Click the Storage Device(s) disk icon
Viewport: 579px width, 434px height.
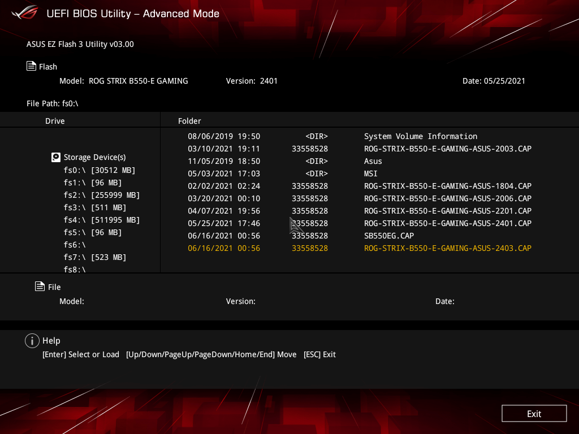coord(56,157)
